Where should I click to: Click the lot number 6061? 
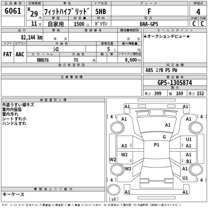pos(13,11)
